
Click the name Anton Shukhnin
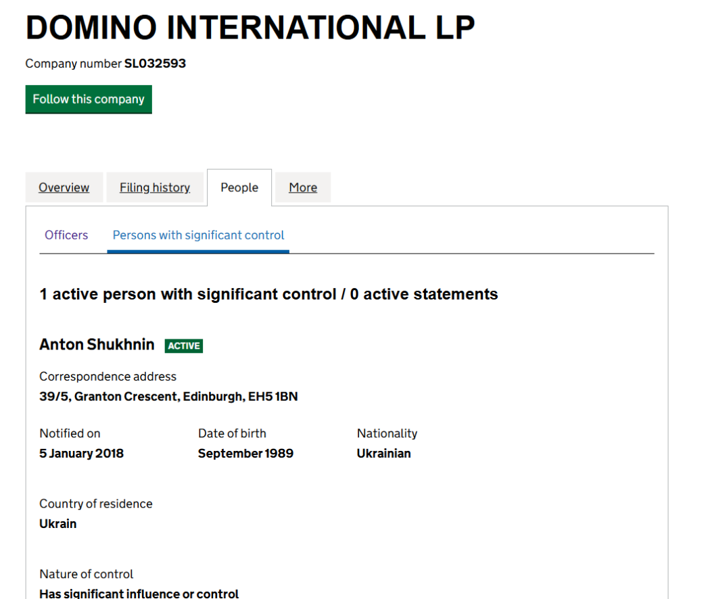[97, 345]
